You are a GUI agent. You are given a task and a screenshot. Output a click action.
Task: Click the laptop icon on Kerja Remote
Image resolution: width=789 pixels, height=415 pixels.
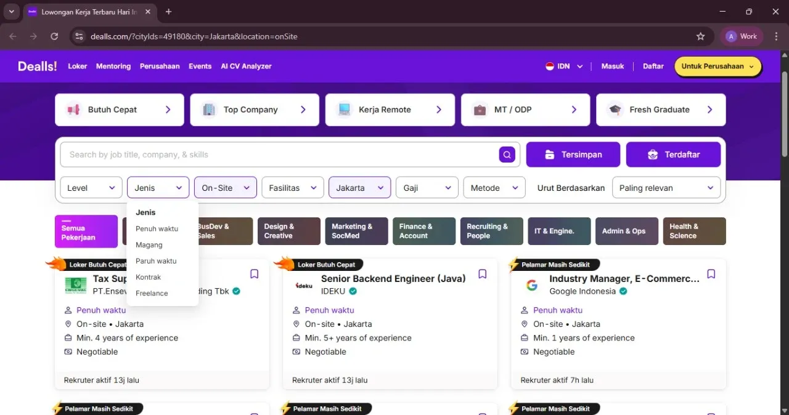tap(344, 110)
